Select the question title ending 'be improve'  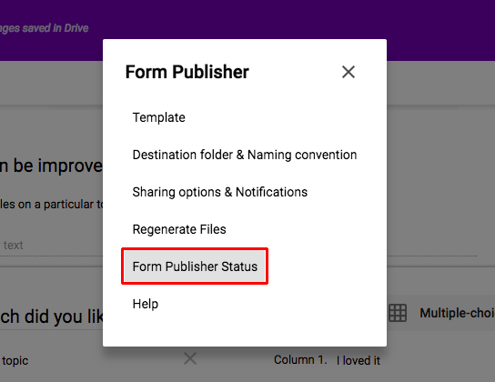coord(51,166)
